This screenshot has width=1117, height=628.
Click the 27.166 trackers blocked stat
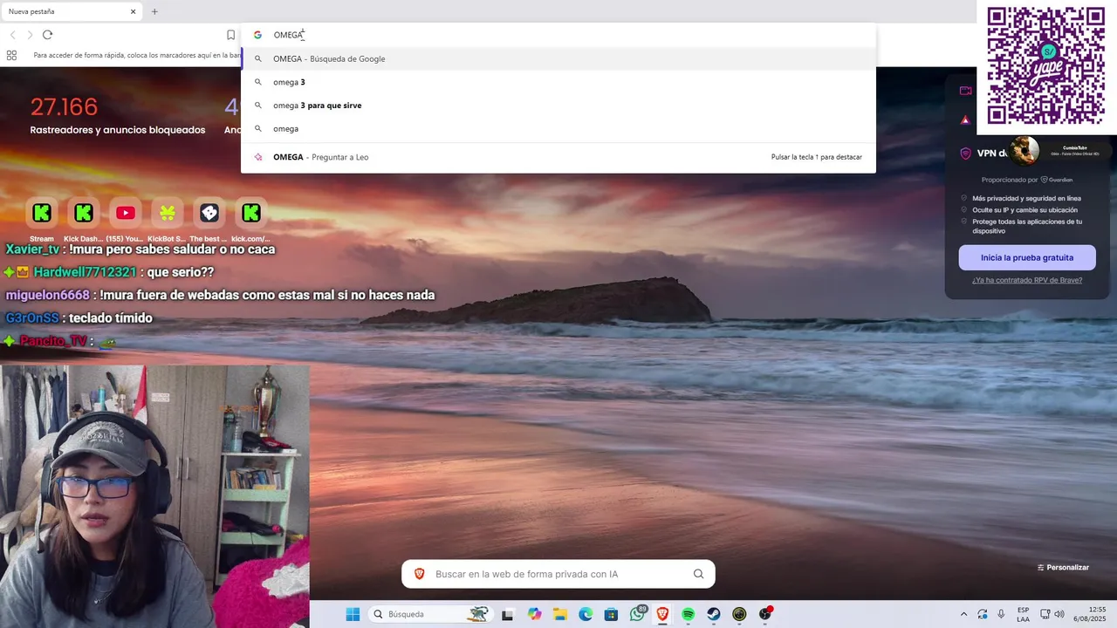64,107
